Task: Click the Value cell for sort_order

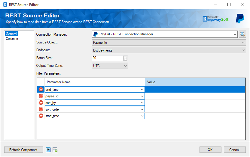Action: click(195, 109)
